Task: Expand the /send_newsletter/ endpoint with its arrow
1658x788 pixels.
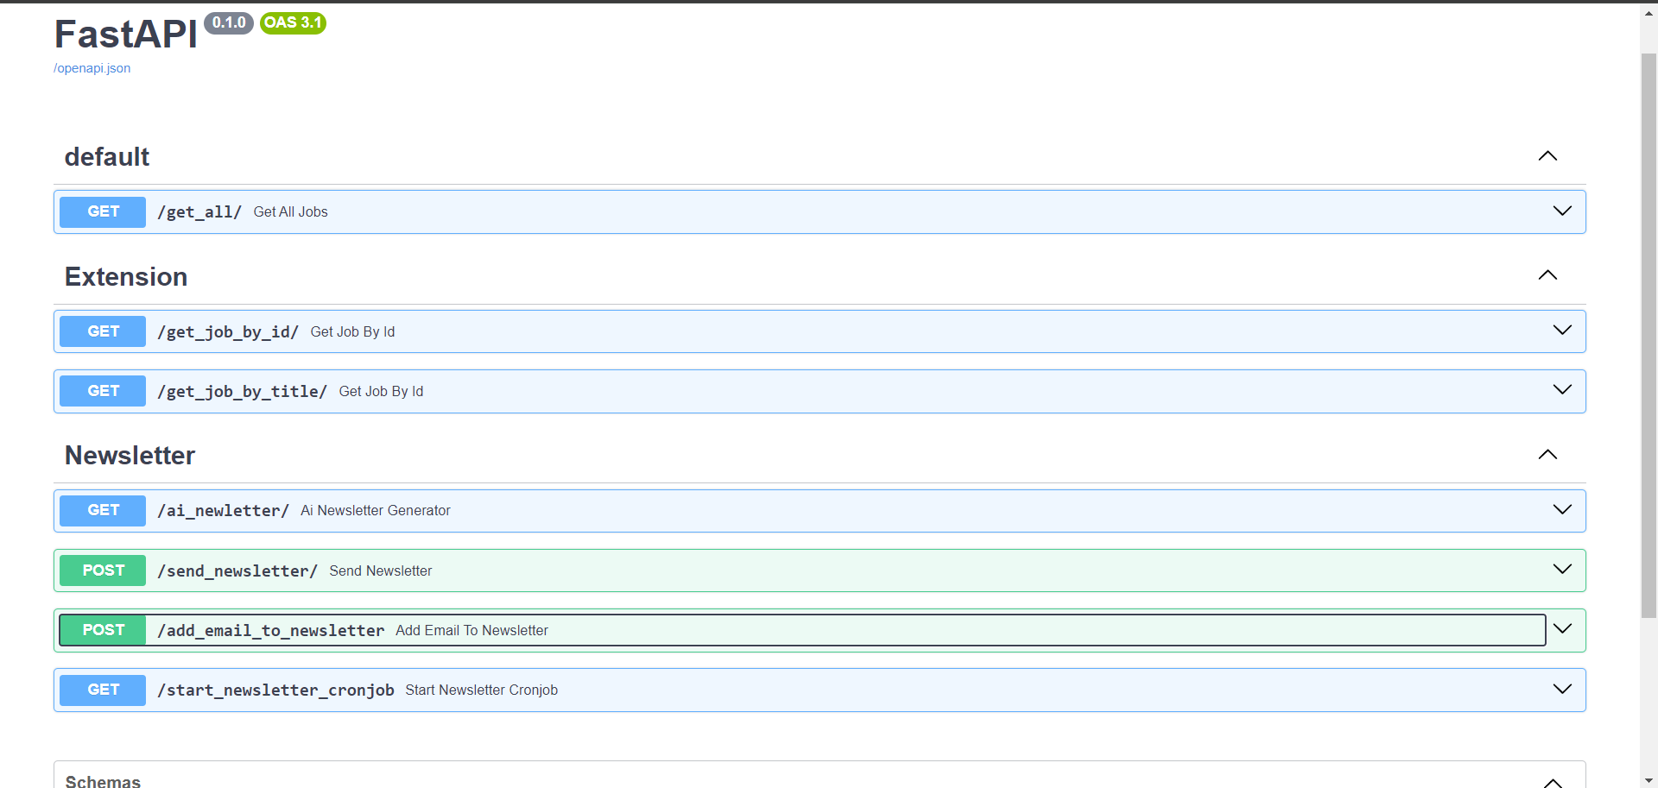Action: 1562,570
